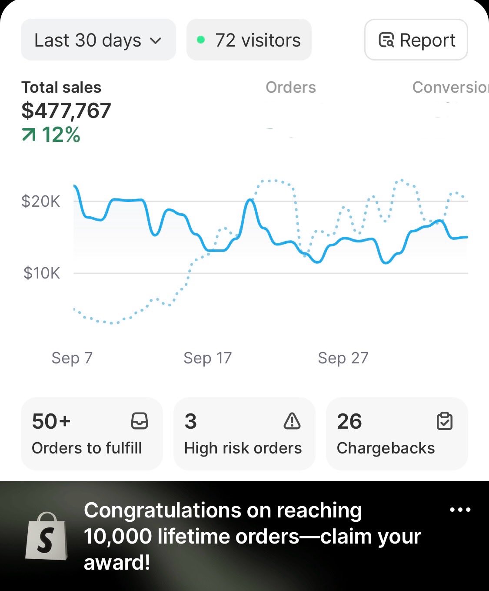Select the Total sales metric tab
This screenshot has height=591, width=489.
(61, 87)
